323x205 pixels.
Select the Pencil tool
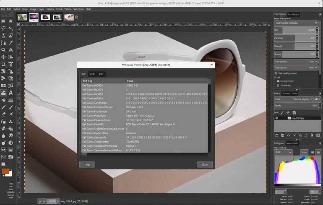[x=3, y=107]
